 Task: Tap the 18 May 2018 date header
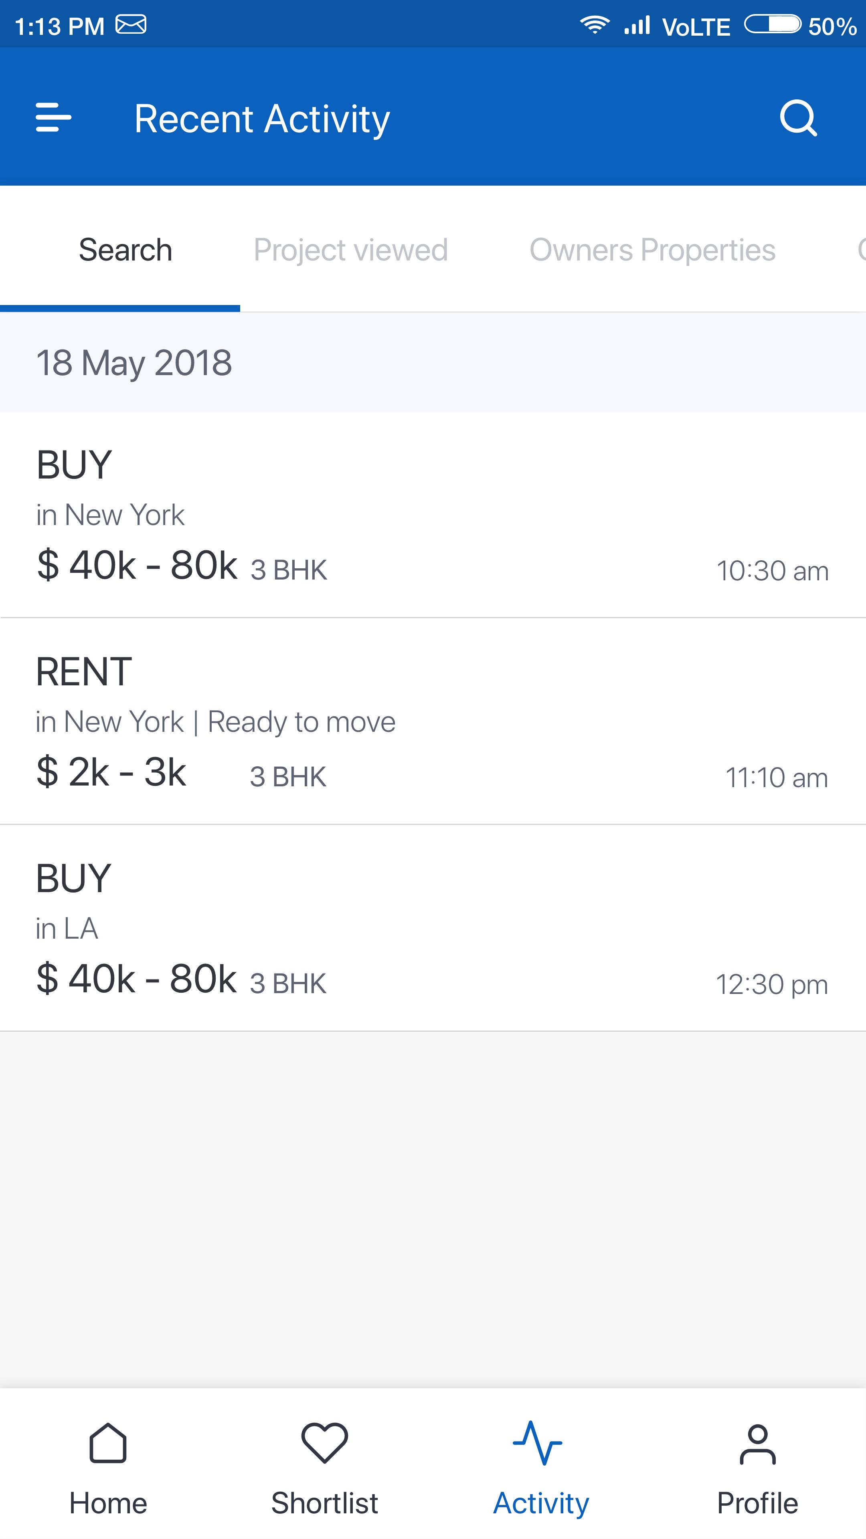[x=134, y=363]
